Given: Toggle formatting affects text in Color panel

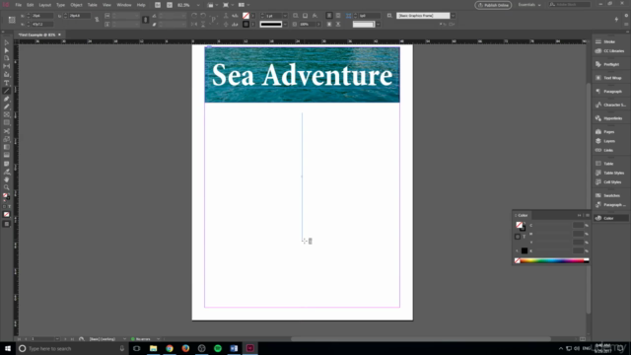Looking at the screenshot, I should click(x=524, y=237).
